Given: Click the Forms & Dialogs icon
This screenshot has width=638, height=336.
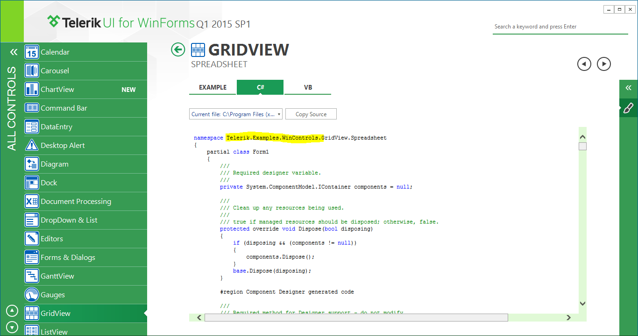Looking at the screenshot, I should (32, 257).
